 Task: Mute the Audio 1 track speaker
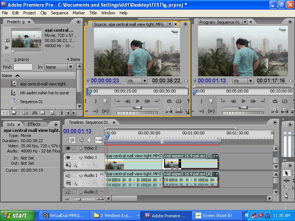point(68,176)
